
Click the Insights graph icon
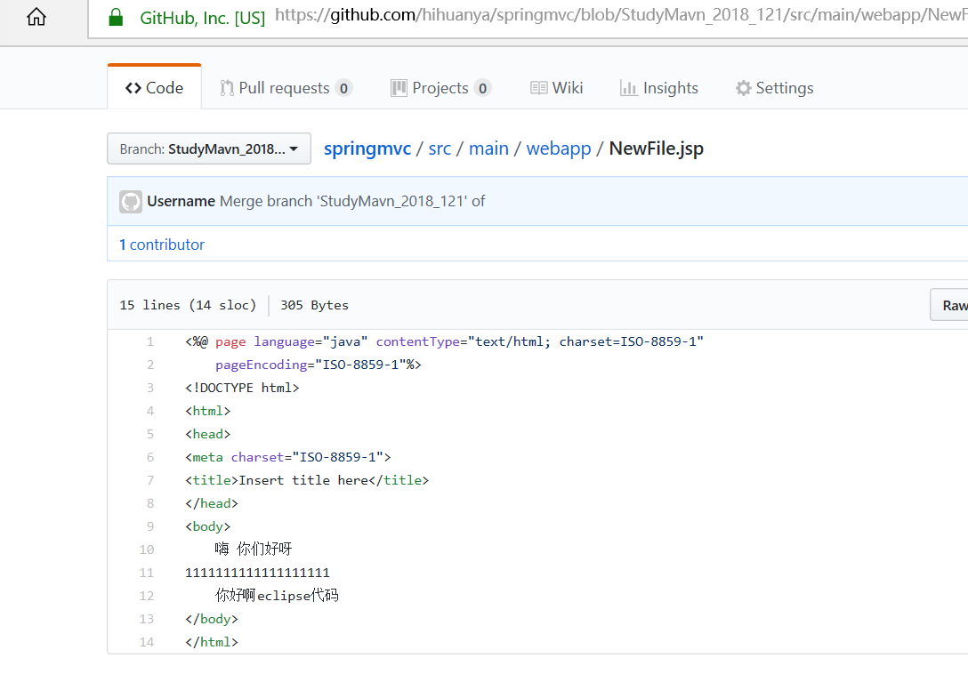tap(628, 88)
